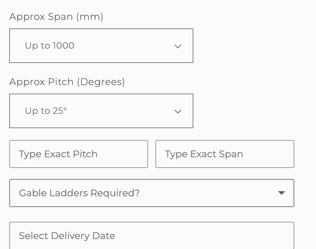Select the "Up to 1000" span value
The width and height of the screenshot is (316, 249).
click(50, 46)
